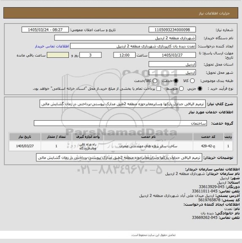This screenshot has height=243, width=242.
Task: Click the delivery province field اردبیل
Action: pyautogui.click(x=172, y=64)
